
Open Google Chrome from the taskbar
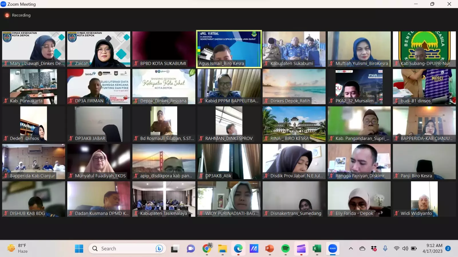coord(207,249)
